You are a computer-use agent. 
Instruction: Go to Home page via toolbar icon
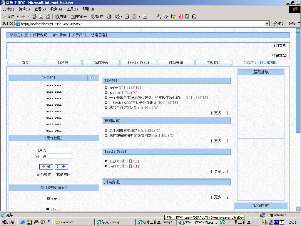[48, 16]
